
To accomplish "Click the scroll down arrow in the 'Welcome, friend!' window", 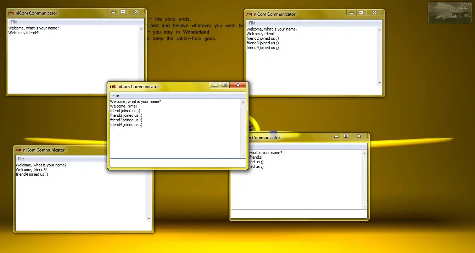I will 380,83.
